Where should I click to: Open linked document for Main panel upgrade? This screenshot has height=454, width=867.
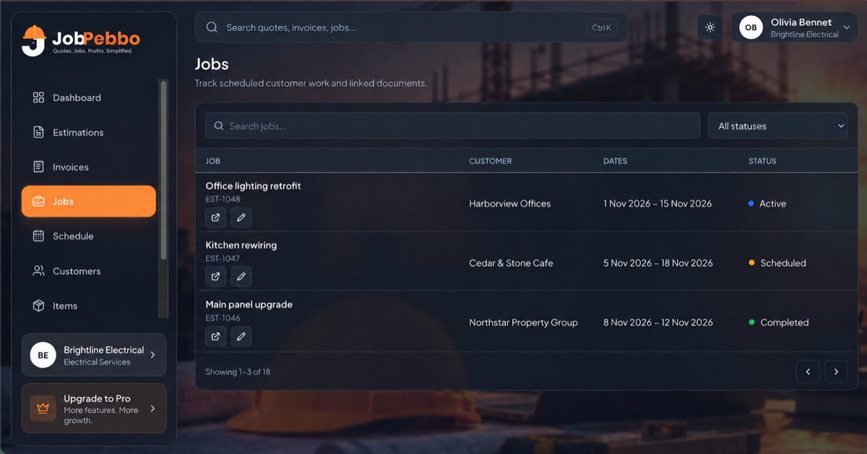[215, 336]
